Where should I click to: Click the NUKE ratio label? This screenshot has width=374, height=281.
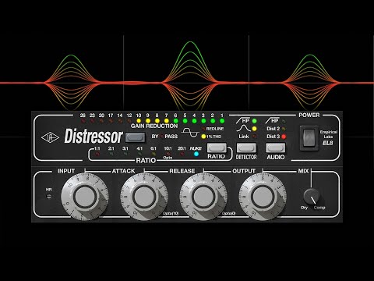pos(196,148)
